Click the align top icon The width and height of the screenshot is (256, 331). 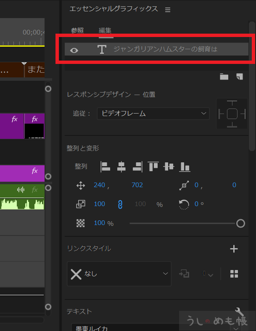point(153,167)
